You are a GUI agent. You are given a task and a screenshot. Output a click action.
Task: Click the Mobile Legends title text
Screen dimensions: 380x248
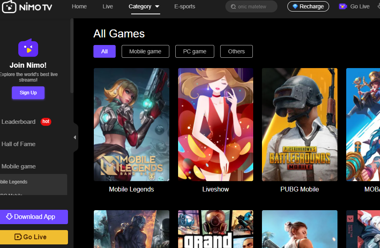[131, 189]
